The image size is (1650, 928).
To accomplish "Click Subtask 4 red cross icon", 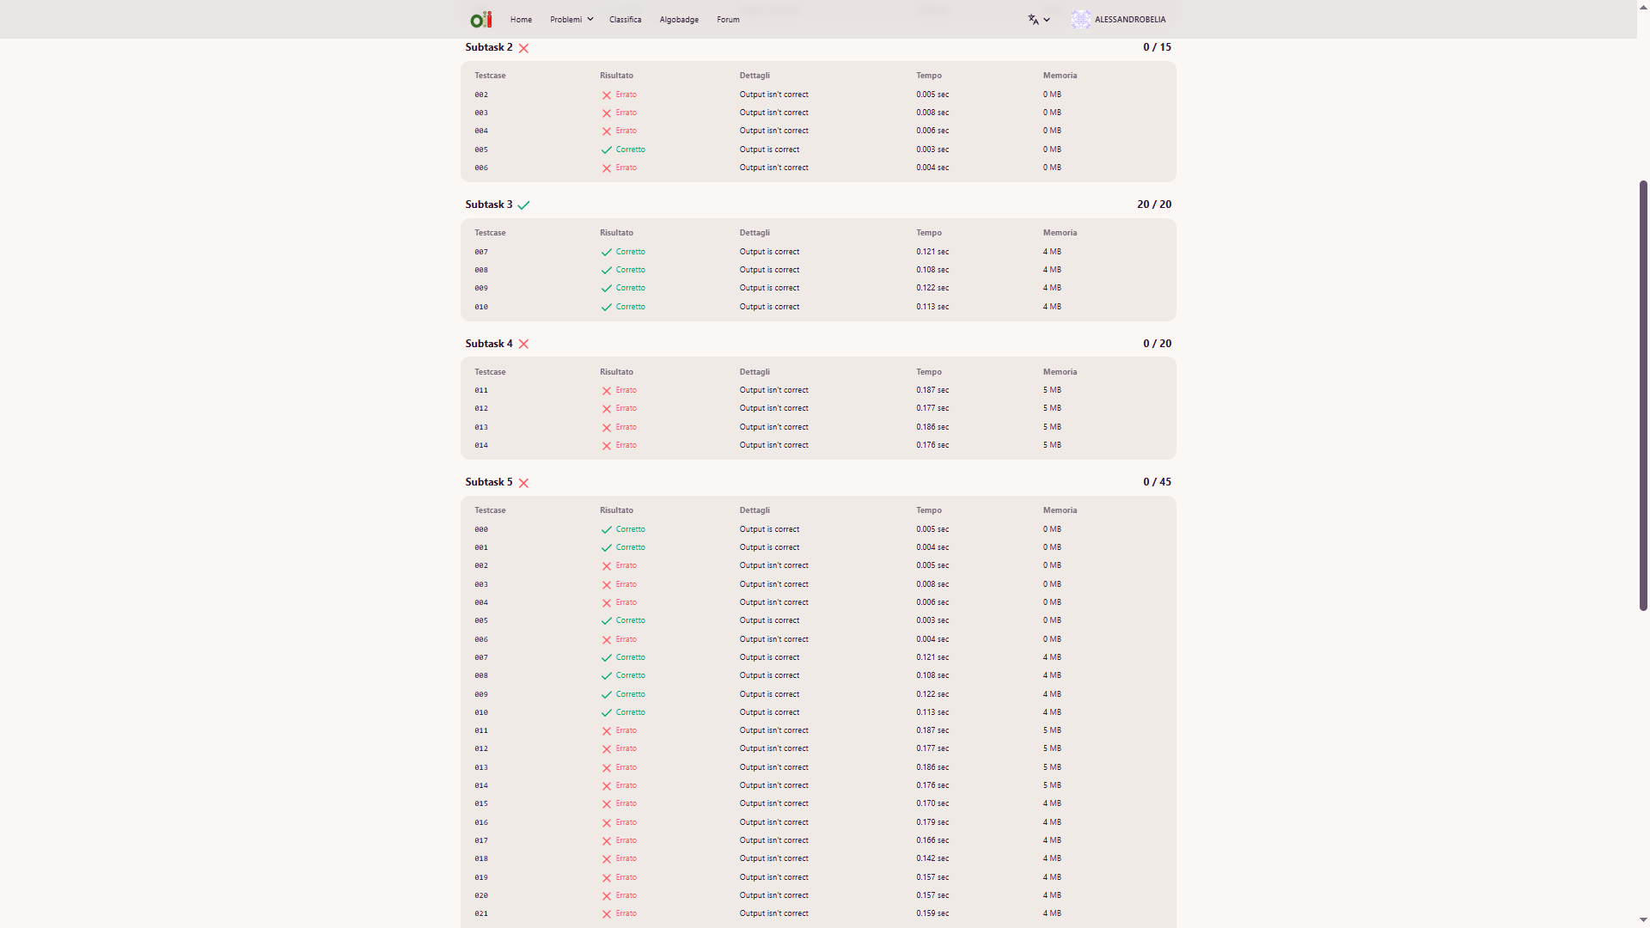I will click(523, 344).
